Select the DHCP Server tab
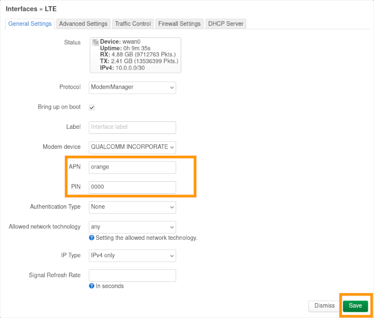Image resolution: width=374 pixels, height=318 pixels. point(226,24)
